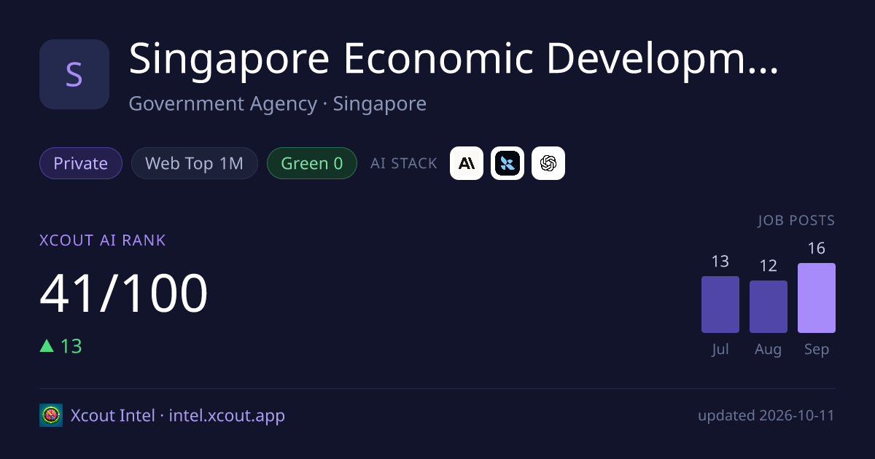The width and height of the screenshot is (875, 459).
Task: Open the Xcout Intel · intel.xcout.app link
Action: tap(178, 415)
